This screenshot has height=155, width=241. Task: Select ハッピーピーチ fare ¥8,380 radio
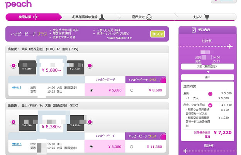(x=91, y=147)
